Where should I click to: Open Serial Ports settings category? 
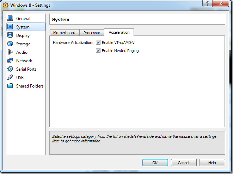click(26, 69)
